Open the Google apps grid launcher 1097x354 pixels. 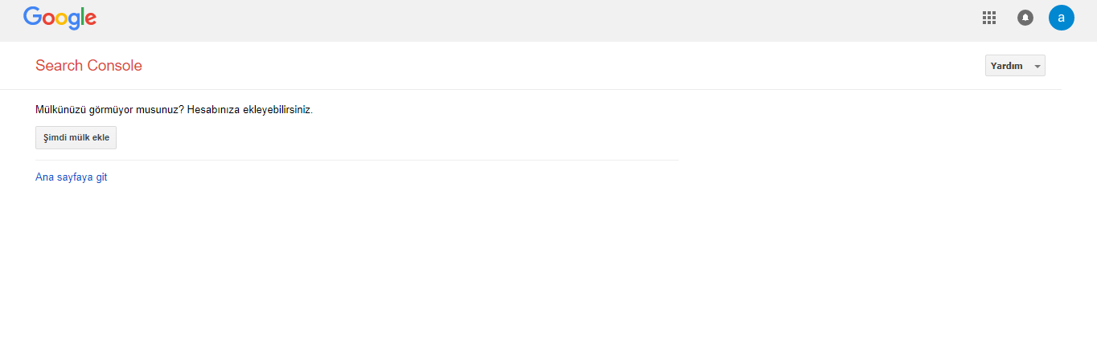click(x=989, y=18)
